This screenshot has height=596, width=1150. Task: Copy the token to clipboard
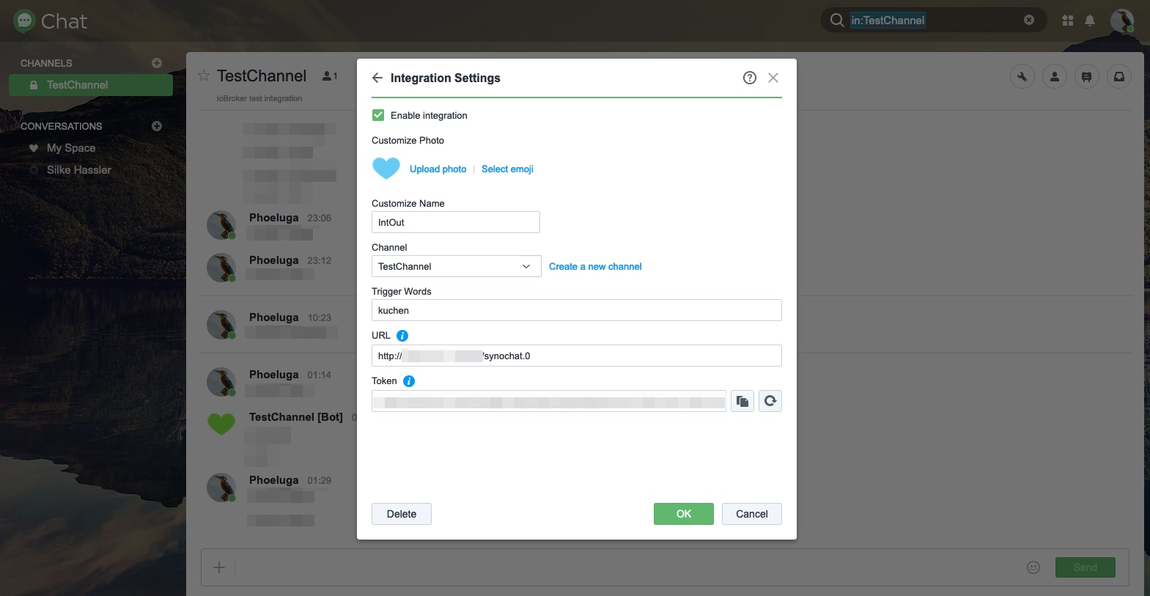[x=742, y=401]
